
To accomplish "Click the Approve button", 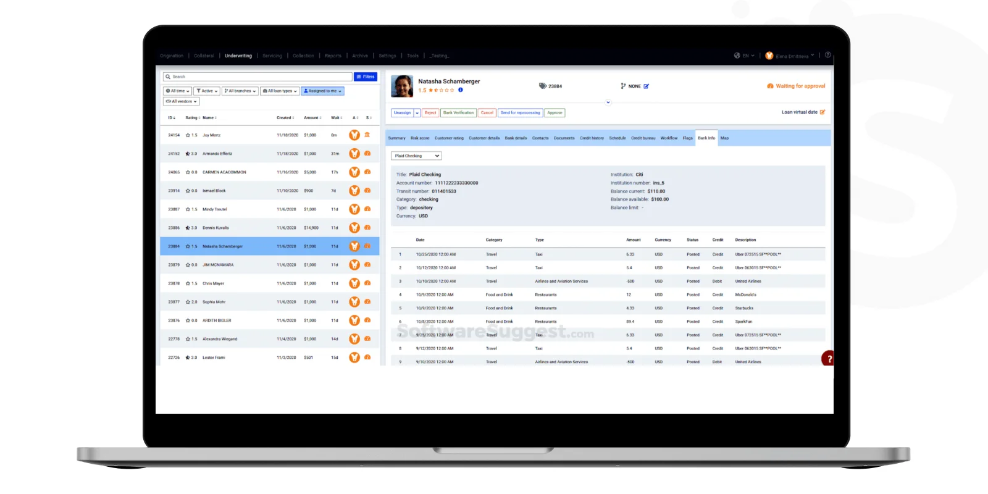I will 555,113.
